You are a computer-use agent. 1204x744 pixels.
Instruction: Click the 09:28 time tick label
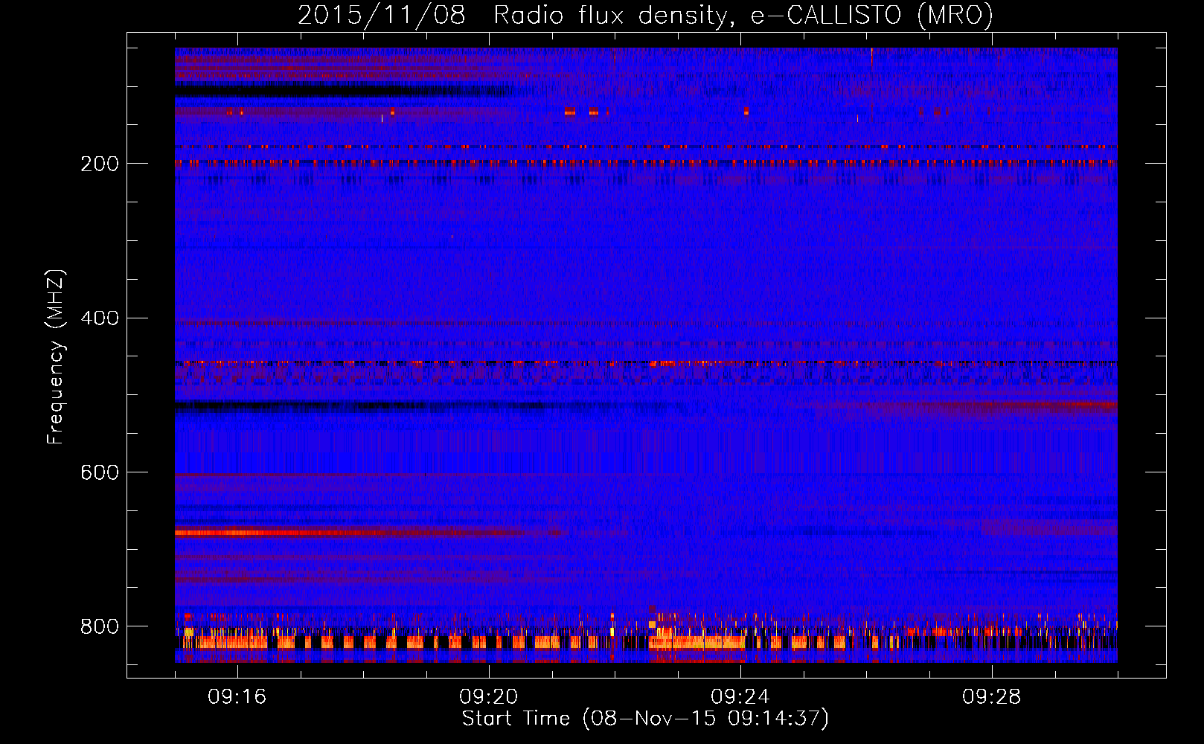click(x=992, y=697)
